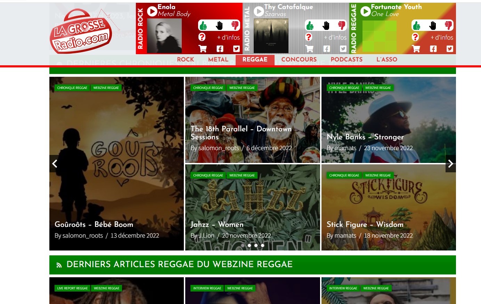Click Thy Catafalque Szarvas album cover
The height and width of the screenshot is (304, 481).
(271, 36)
